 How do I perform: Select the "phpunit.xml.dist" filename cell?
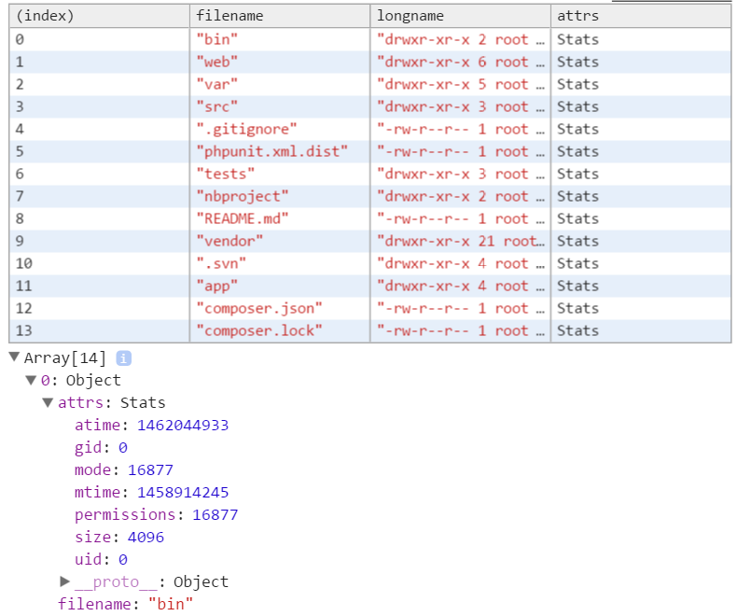pyautogui.click(x=280, y=151)
